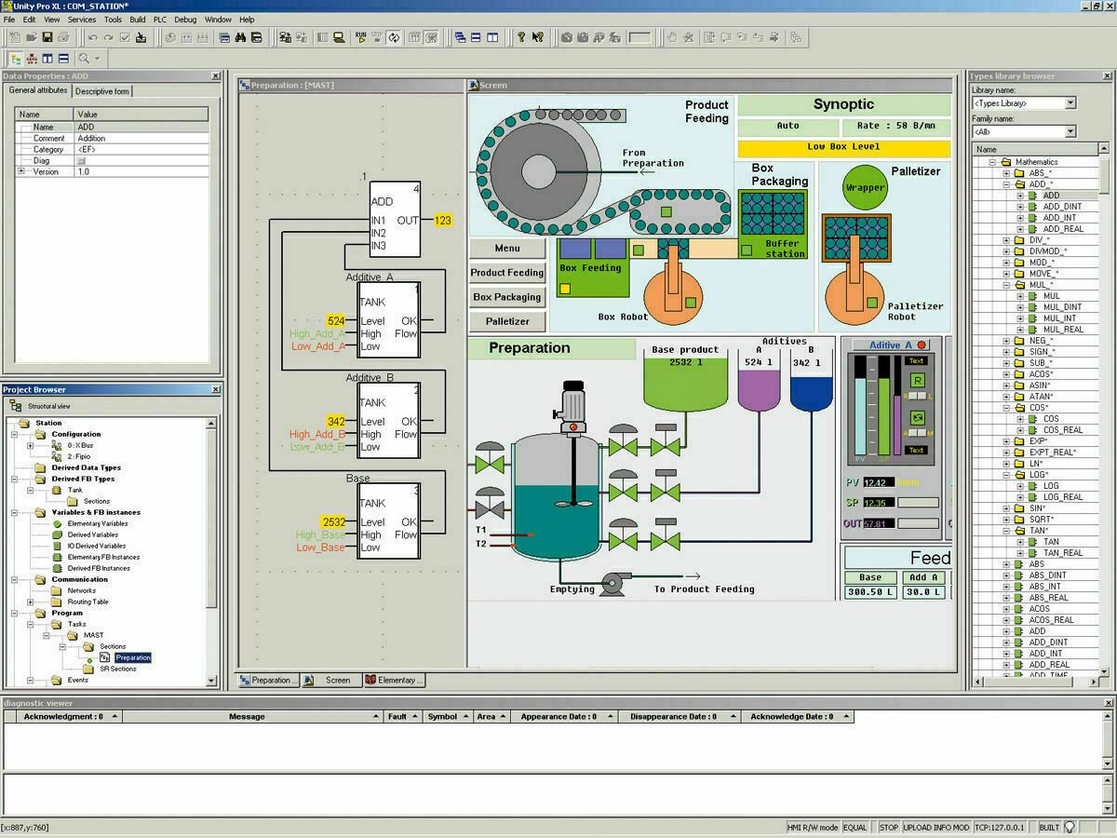Screen dimensions: 1117x838
Task: Select the zoom magnifier tool
Action: point(83,58)
